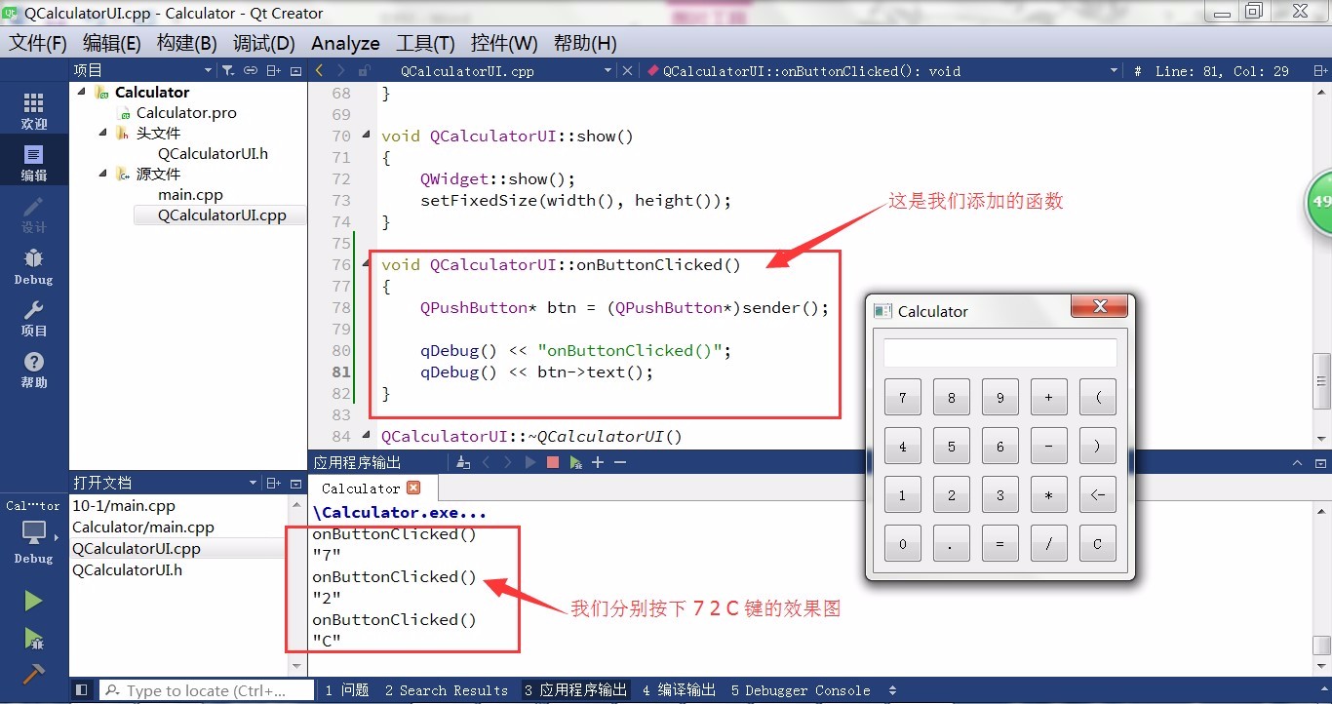Click the + button in Calculator window

[x=1048, y=397]
